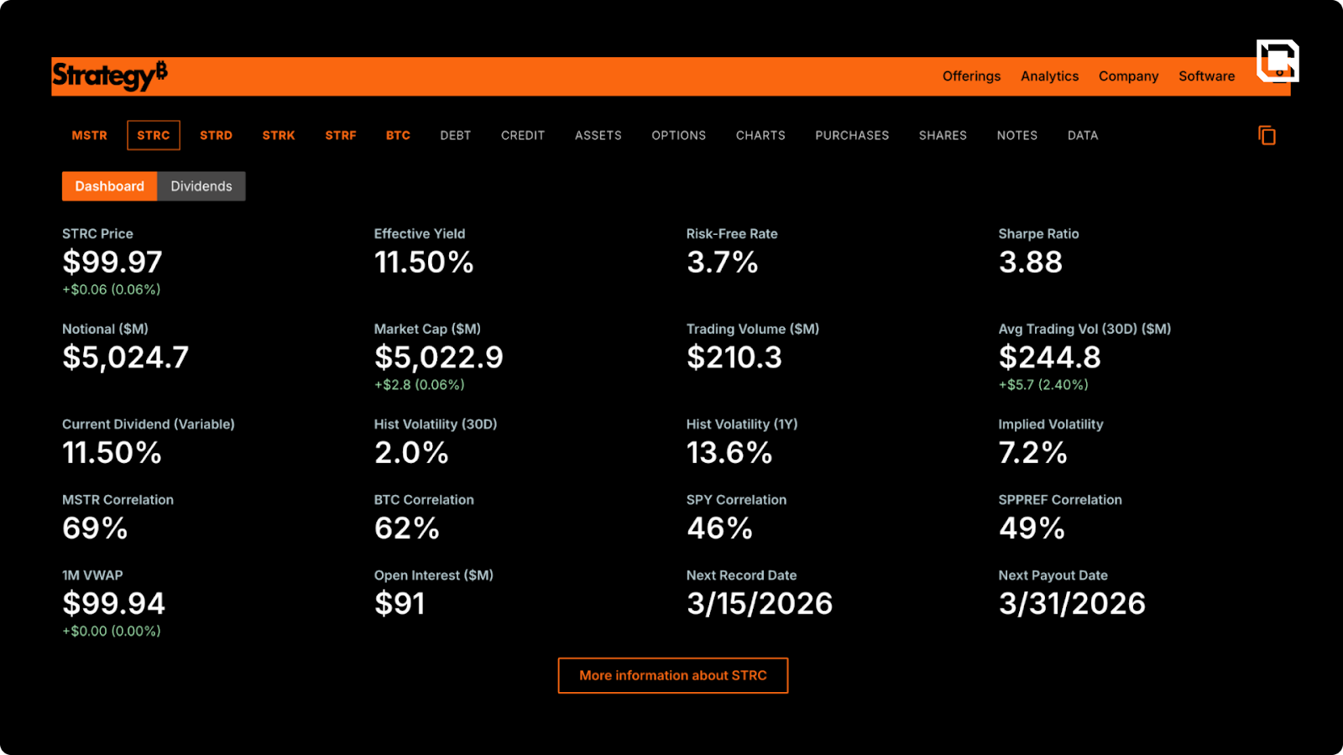
Task: Click the Effective Yield label
Action: (420, 234)
